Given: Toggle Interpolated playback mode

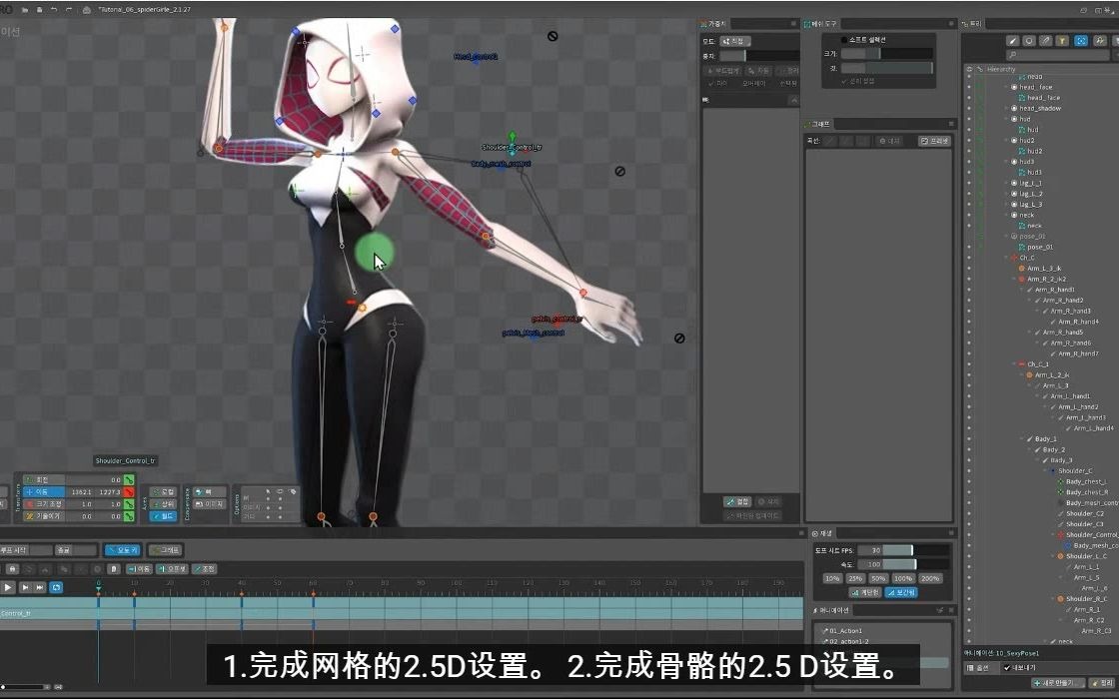Looking at the screenshot, I should click(901, 592).
